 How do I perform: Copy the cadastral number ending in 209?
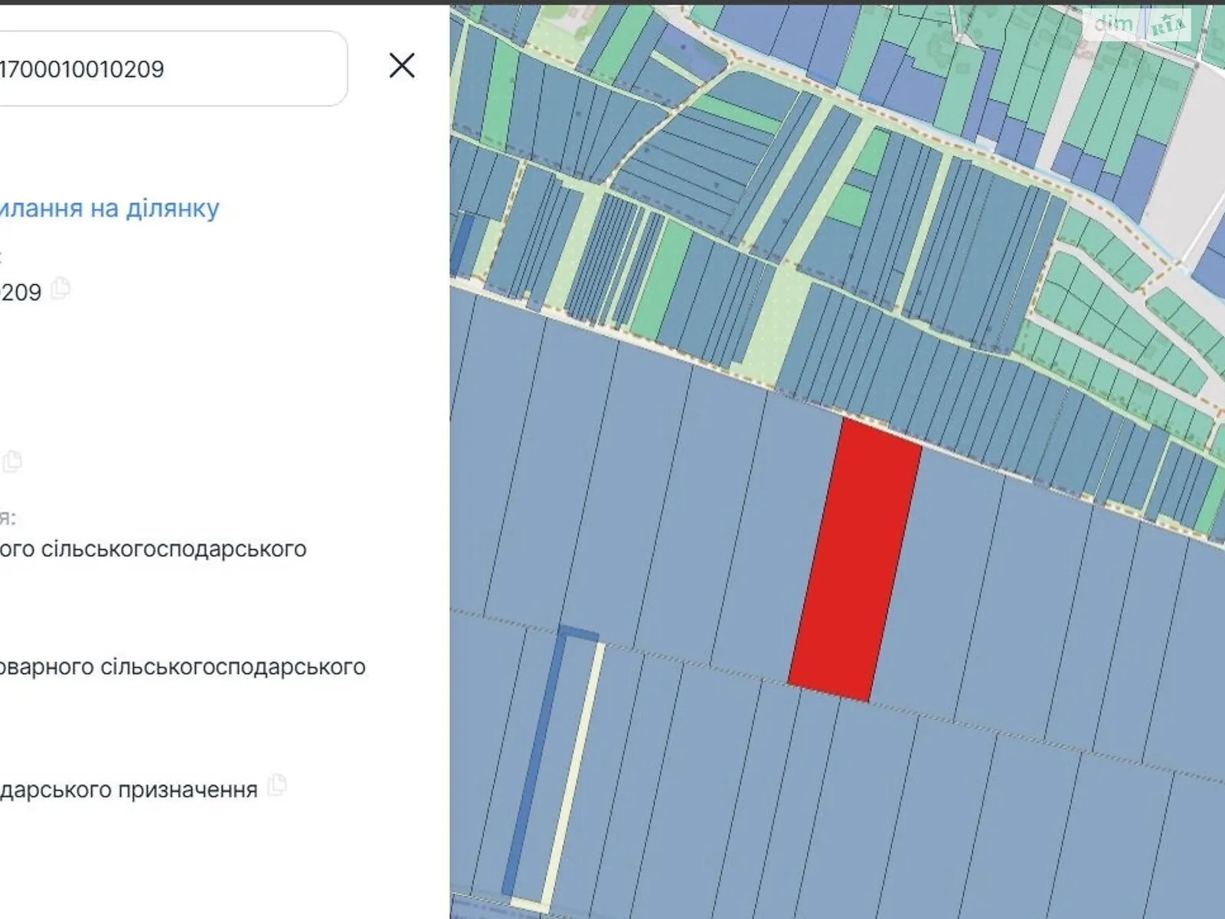[x=60, y=289]
